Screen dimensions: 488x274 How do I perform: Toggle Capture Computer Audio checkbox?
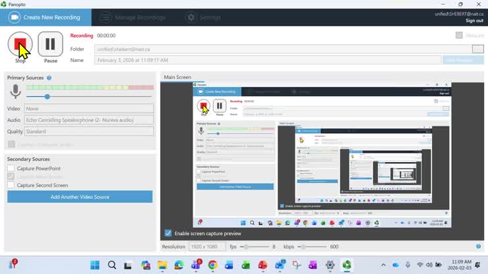click(11, 144)
